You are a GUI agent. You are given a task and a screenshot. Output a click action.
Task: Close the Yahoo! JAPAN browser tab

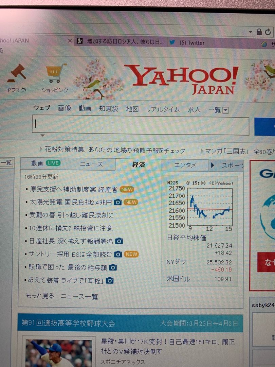(70, 41)
